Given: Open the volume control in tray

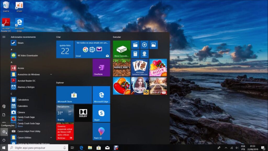Looking at the screenshot, I should point(237,148).
